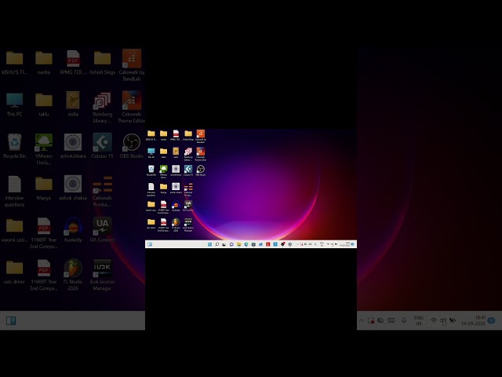This screenshot has height=377, width=502.
Task: Select the Recycle Bin in the small sharp desktop
Action: (151, 170)
